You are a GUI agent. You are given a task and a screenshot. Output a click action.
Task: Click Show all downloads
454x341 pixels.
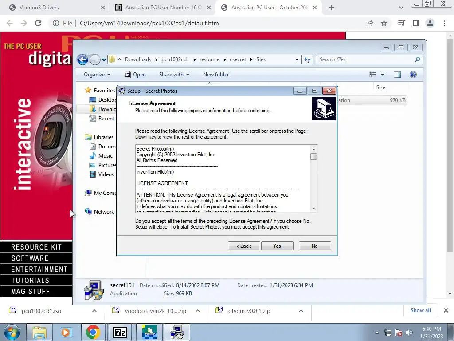point(420,310)
